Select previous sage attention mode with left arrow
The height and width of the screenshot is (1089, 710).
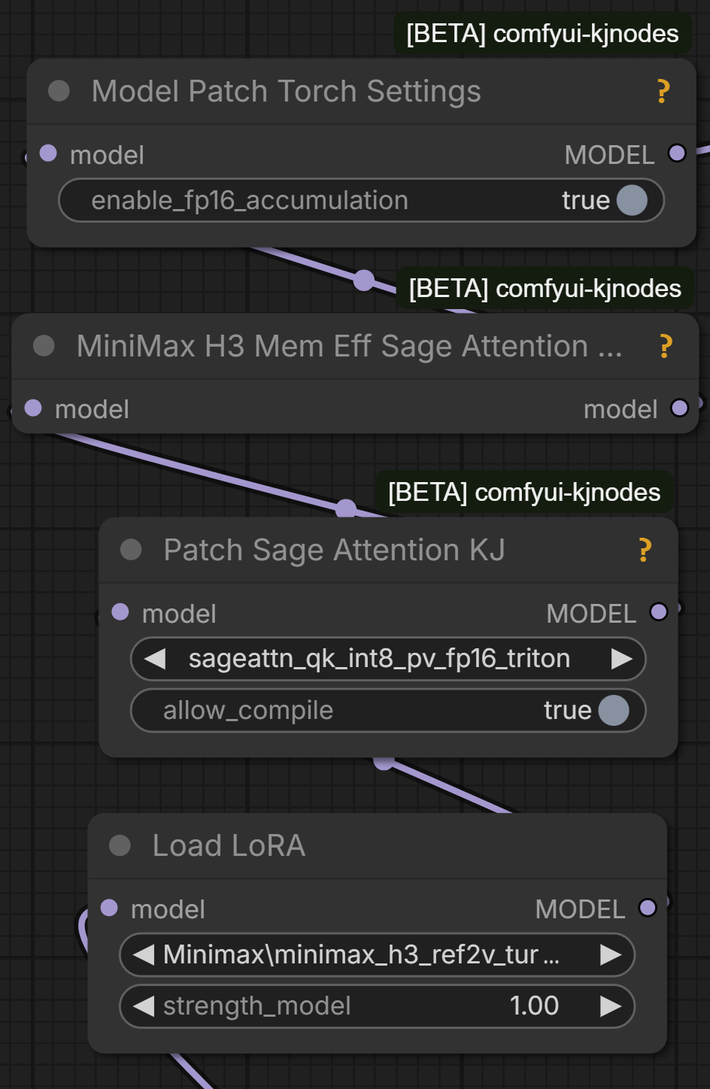(x=155, y=659)
